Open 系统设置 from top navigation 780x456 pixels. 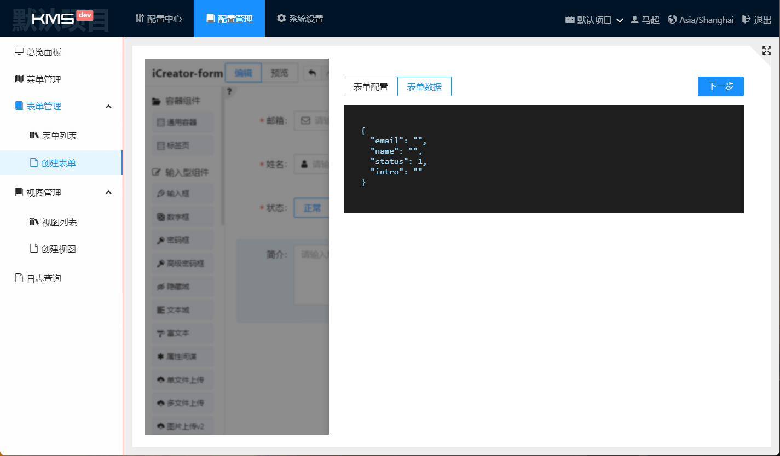[300, 19]
